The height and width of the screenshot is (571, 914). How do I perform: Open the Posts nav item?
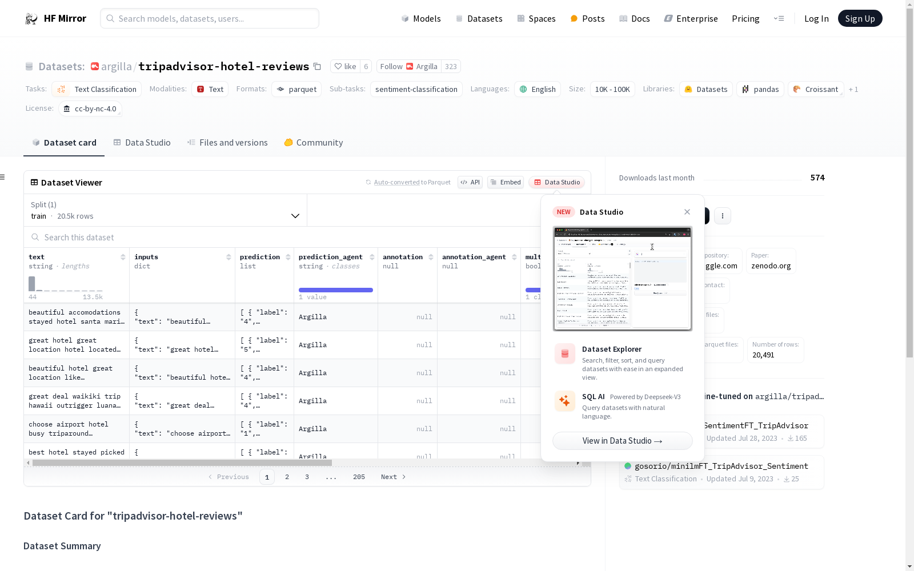tap(588, 19)
